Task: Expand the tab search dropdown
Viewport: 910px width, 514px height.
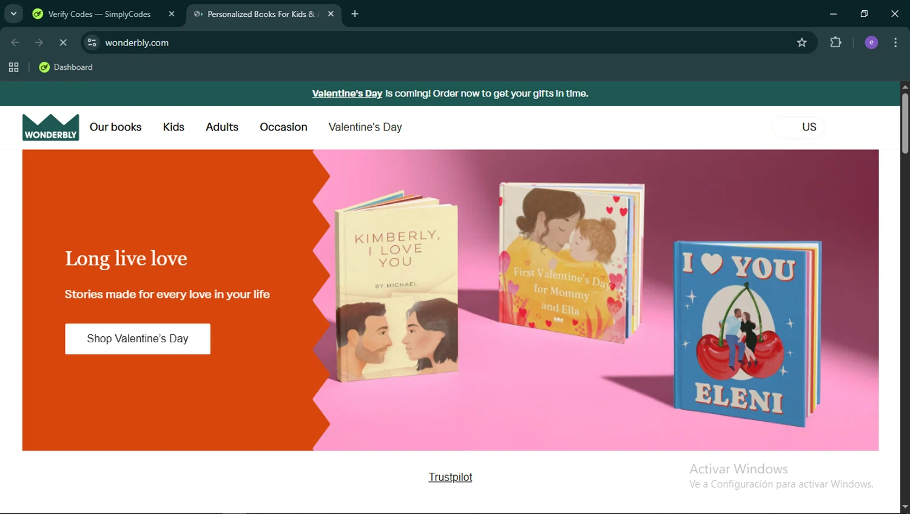Action: tap(13, 14)
